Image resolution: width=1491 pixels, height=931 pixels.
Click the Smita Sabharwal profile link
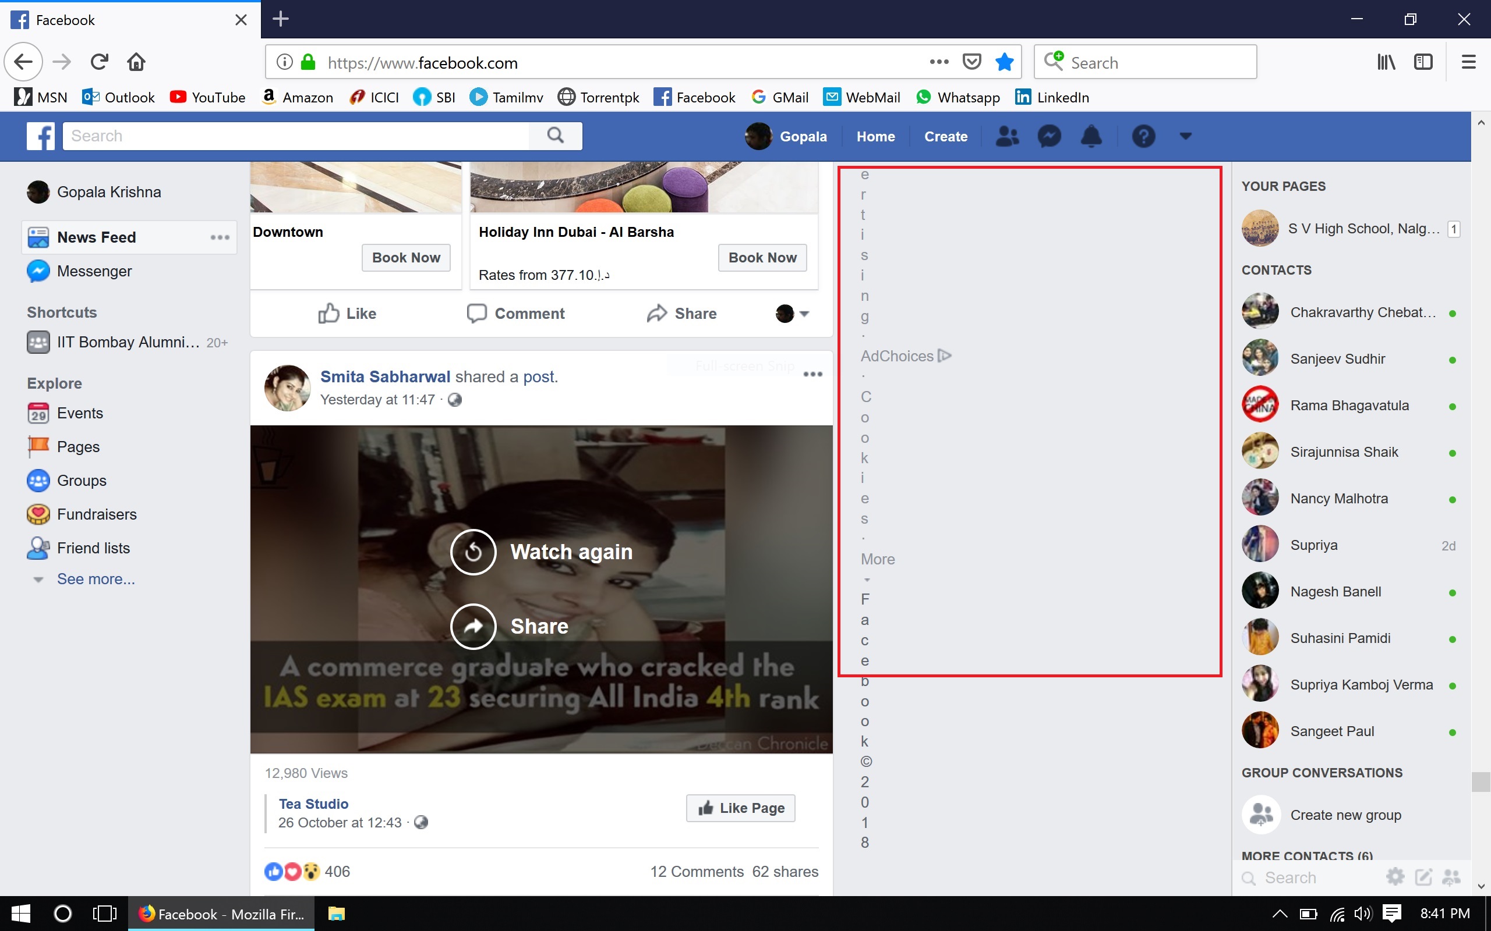pos(385,376)
